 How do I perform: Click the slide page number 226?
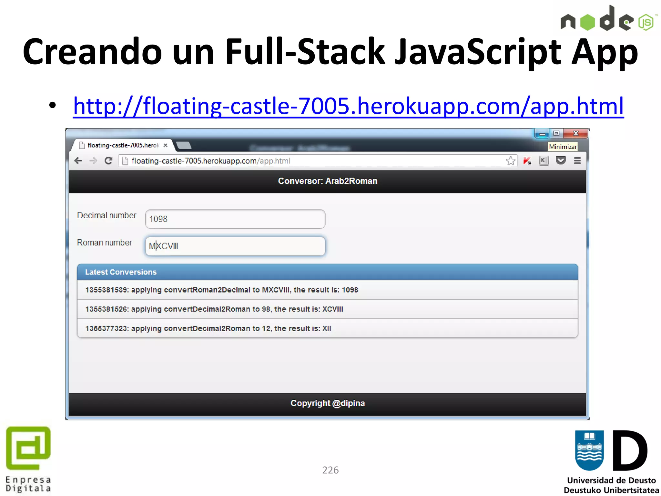330,470
